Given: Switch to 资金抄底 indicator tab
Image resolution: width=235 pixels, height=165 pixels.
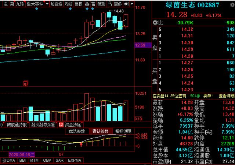Looking at the screenshot, I should click(x=73, y=125).
